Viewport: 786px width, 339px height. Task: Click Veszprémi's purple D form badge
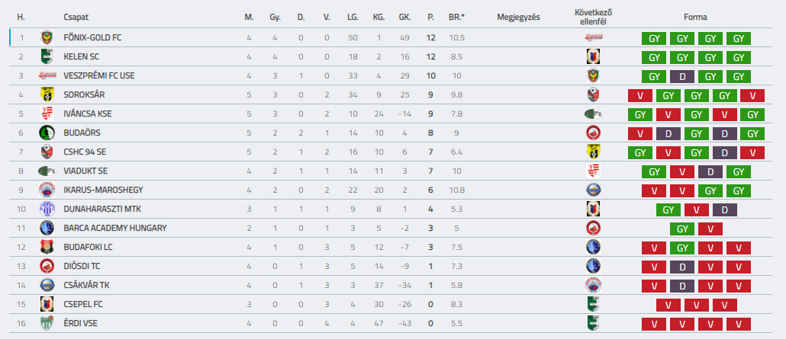point(682,76)
